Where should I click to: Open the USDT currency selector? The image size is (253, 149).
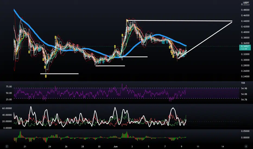tap(246, 3)
